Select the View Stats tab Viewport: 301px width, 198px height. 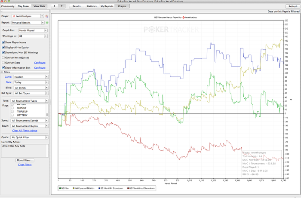pyautogui.click(x=40, y=6)
